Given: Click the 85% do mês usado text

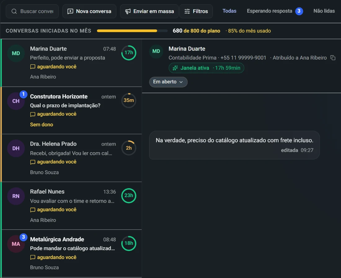Looking at the screenshot, I should click(249, 31).
